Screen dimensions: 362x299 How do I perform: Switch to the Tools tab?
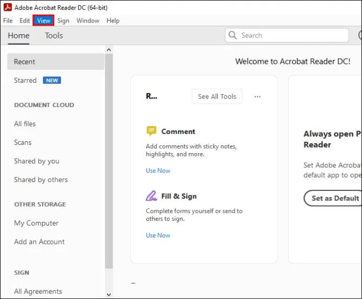54,36
